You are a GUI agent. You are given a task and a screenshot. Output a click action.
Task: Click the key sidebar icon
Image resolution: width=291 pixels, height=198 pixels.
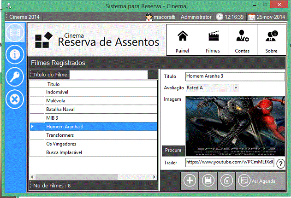point(15,77)
